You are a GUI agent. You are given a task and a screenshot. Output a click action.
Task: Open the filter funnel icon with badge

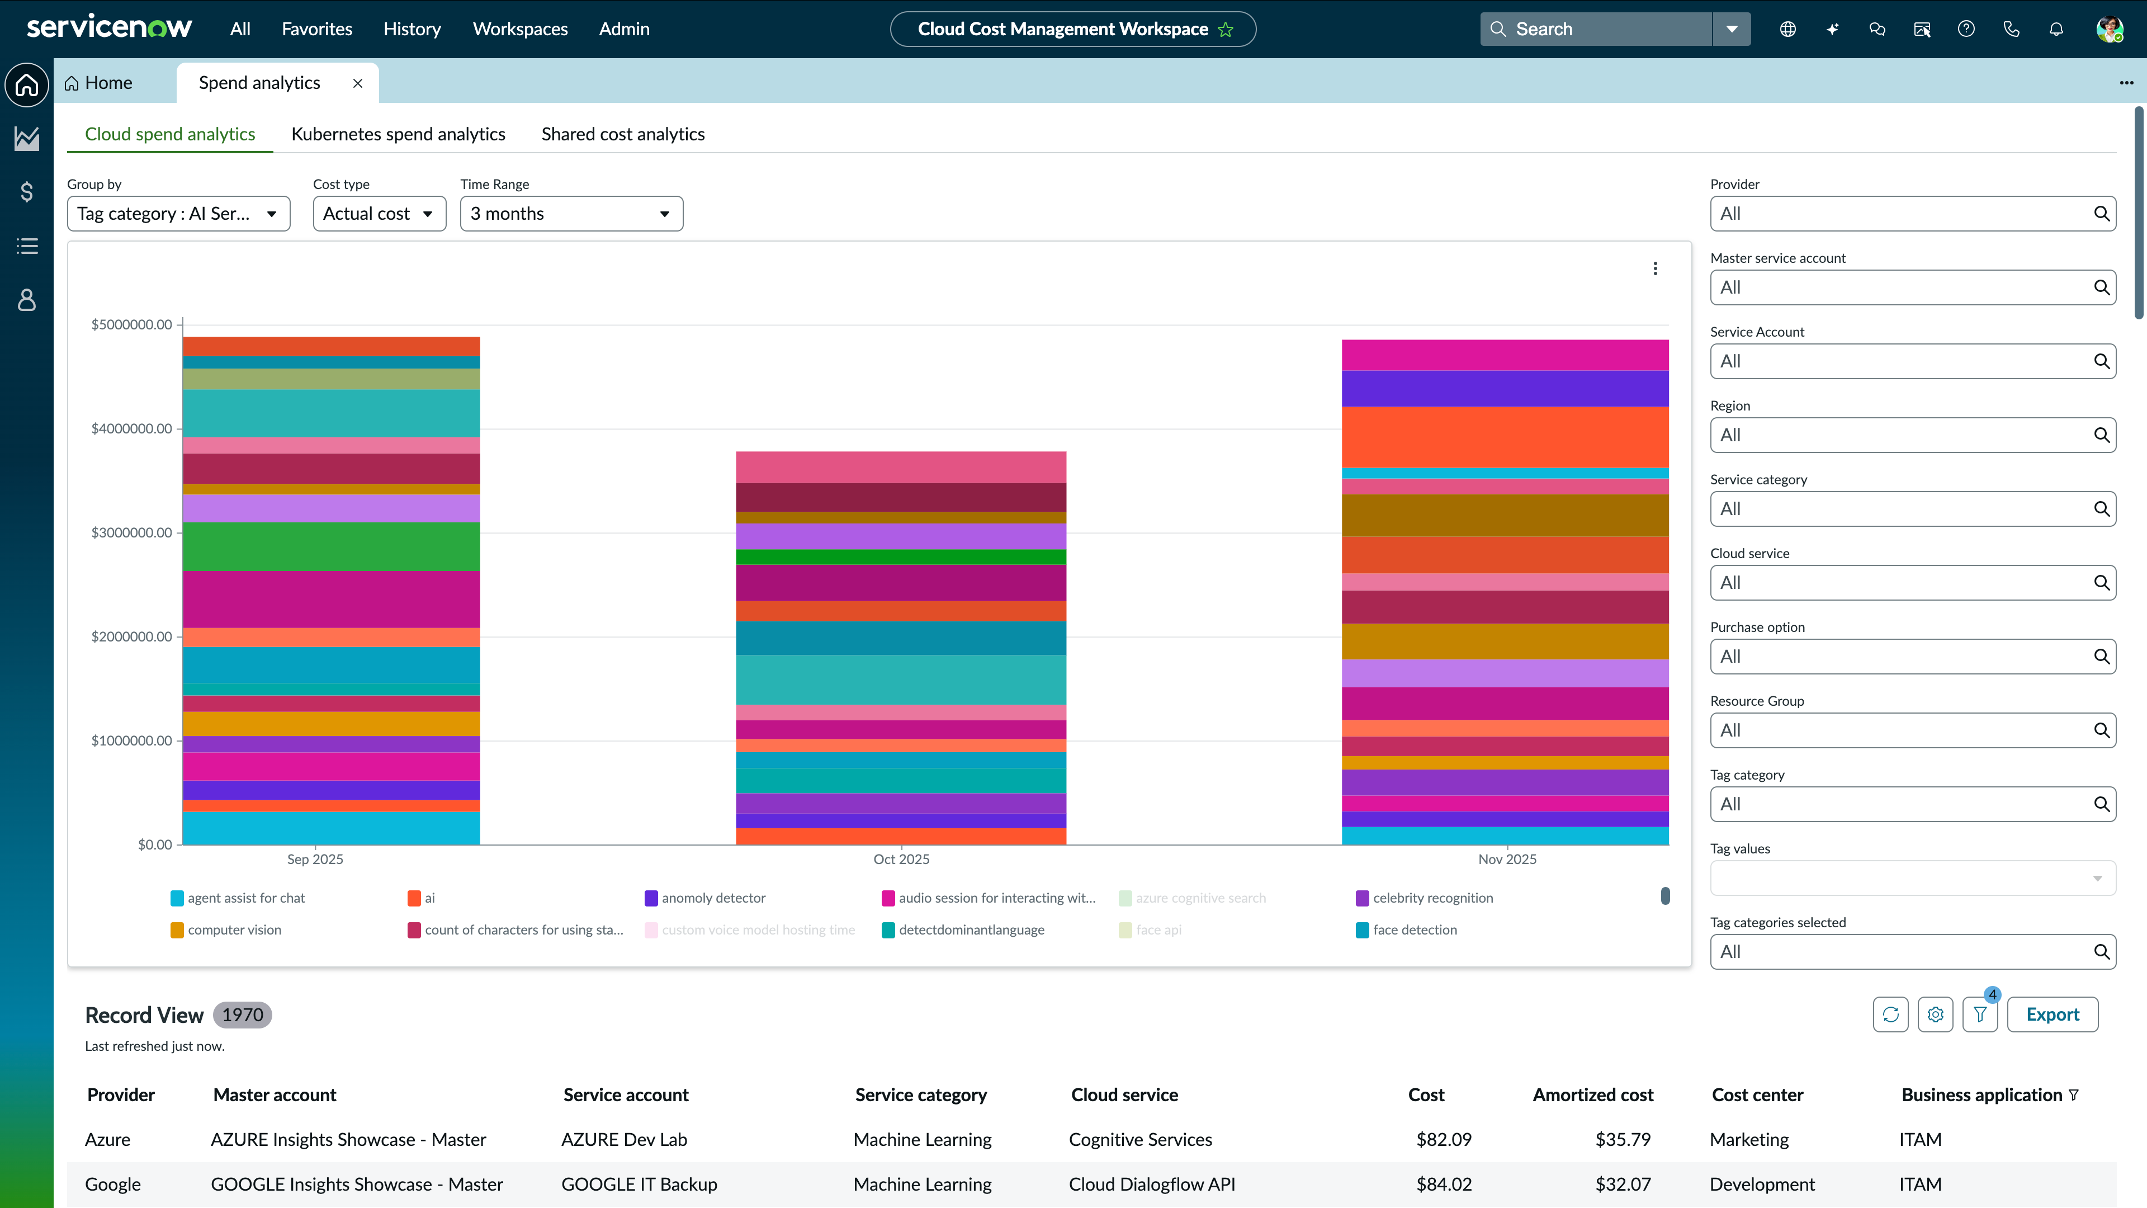tap(1979, 1014)
